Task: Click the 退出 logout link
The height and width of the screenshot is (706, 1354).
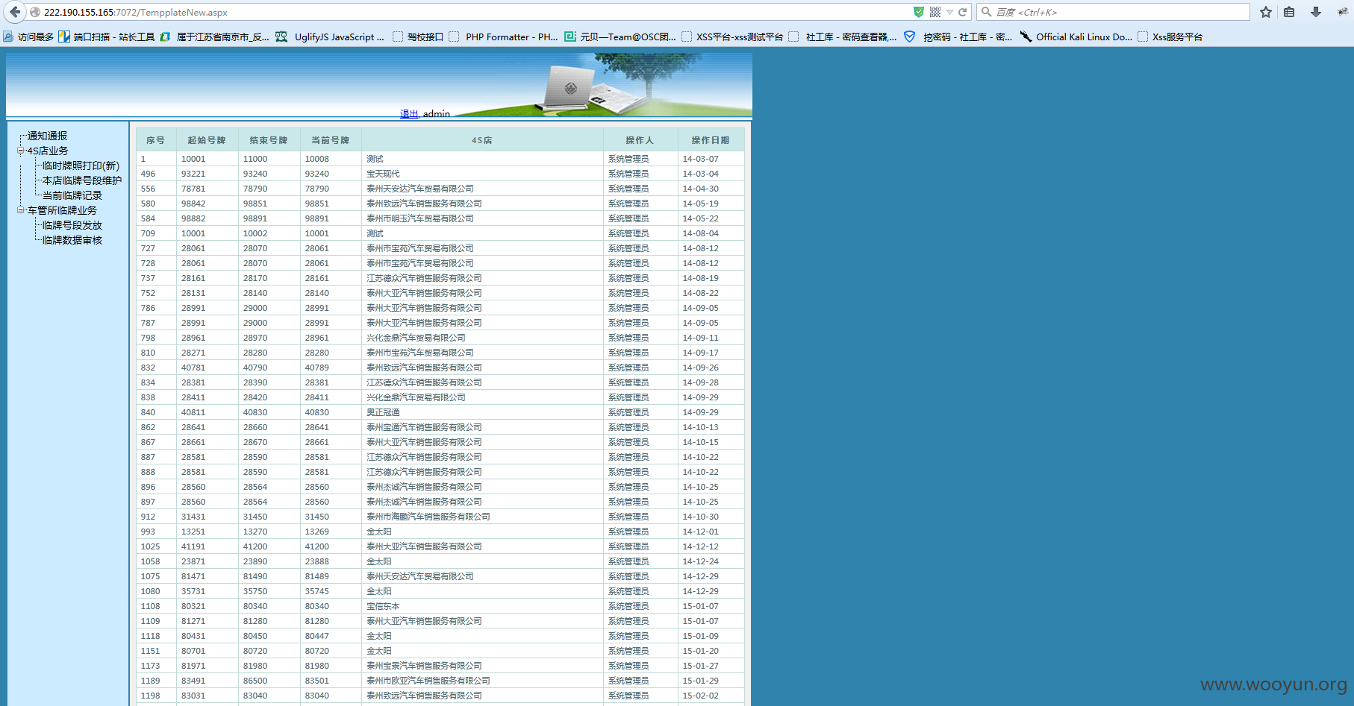Action: click(x=409, y=113)
